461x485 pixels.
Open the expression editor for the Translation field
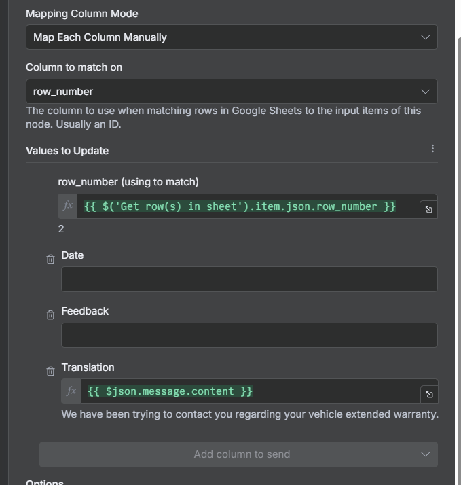pos(428,394)
